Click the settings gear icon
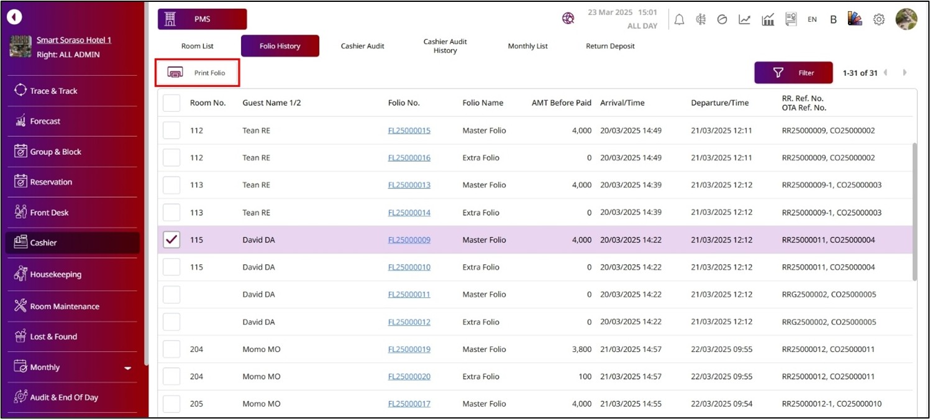Viewport: 930px width, 419px height. (x=878, y=19)
